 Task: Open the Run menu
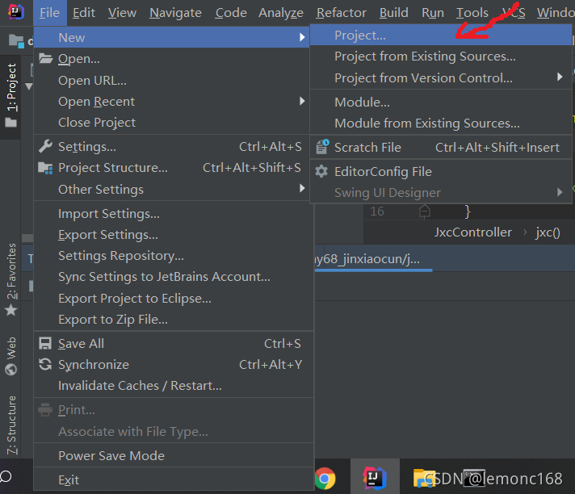[433, 13]
